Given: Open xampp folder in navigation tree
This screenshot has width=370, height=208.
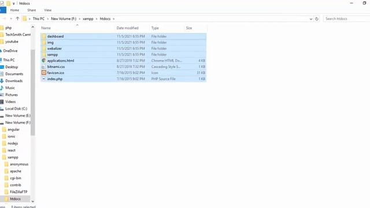Looking at the screenshot, I should click(13, 157).
